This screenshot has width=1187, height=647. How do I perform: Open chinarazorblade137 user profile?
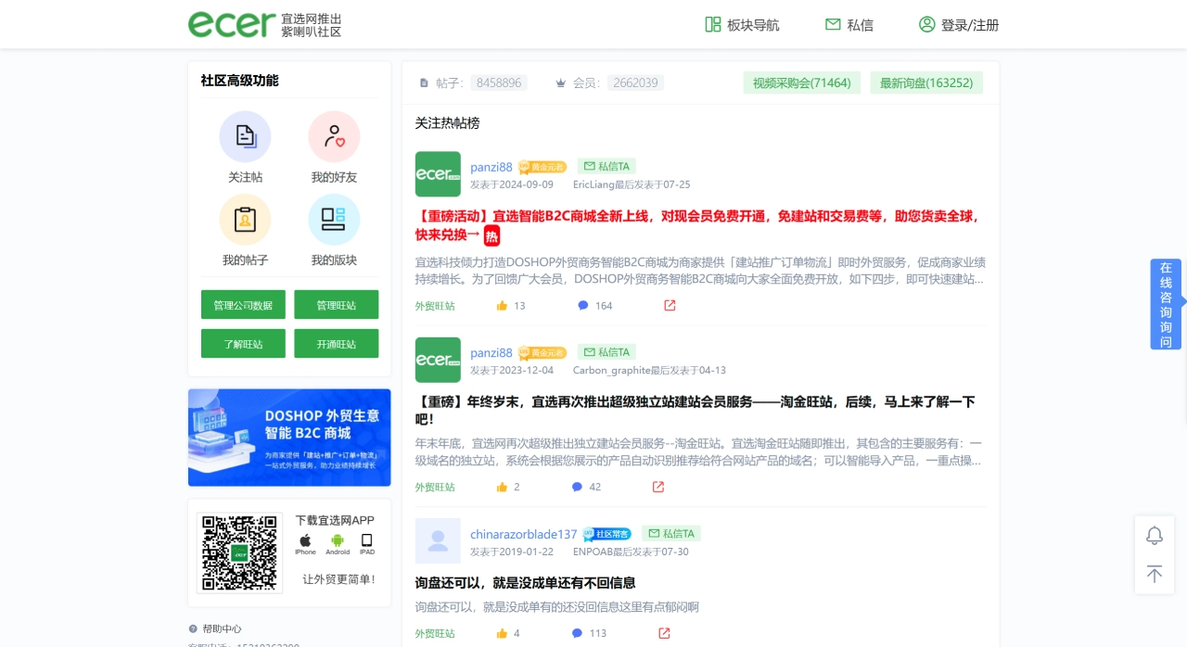[524, 534]
